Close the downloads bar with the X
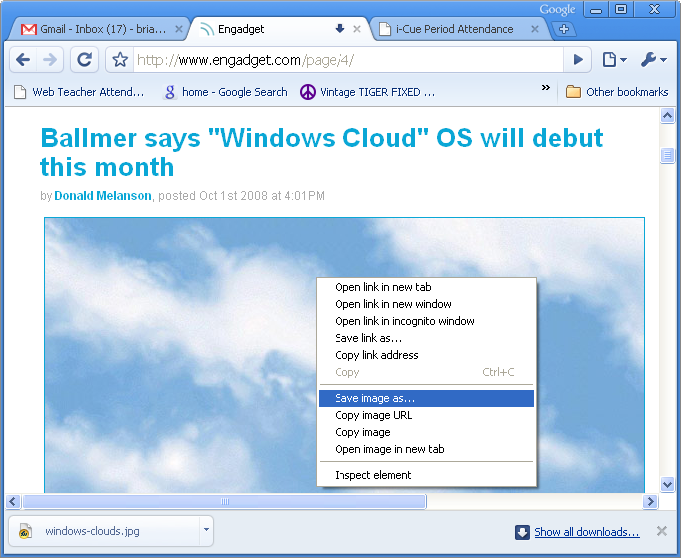 661,531
